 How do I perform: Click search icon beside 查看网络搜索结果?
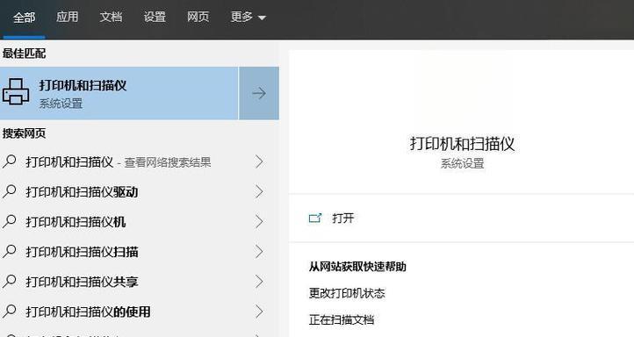tap(10, 161)
